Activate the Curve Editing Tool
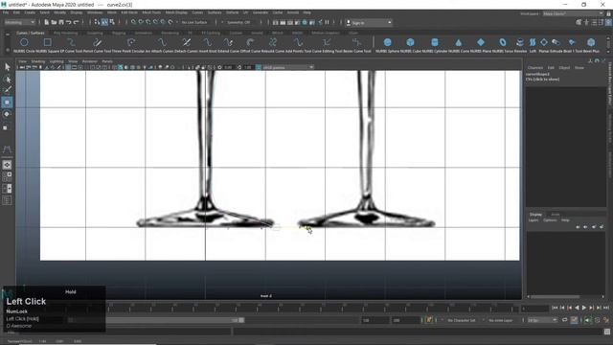613x345 pixels. pos(327,42)
